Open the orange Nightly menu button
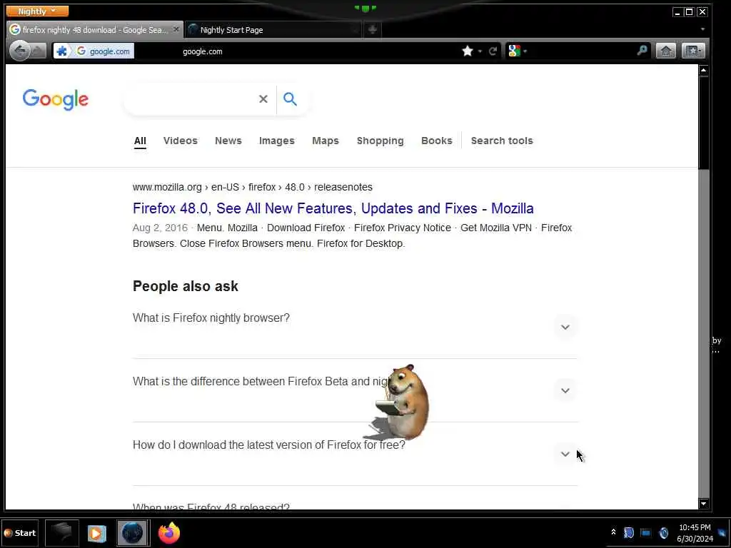The image size is (731, 548). [37, 11]
